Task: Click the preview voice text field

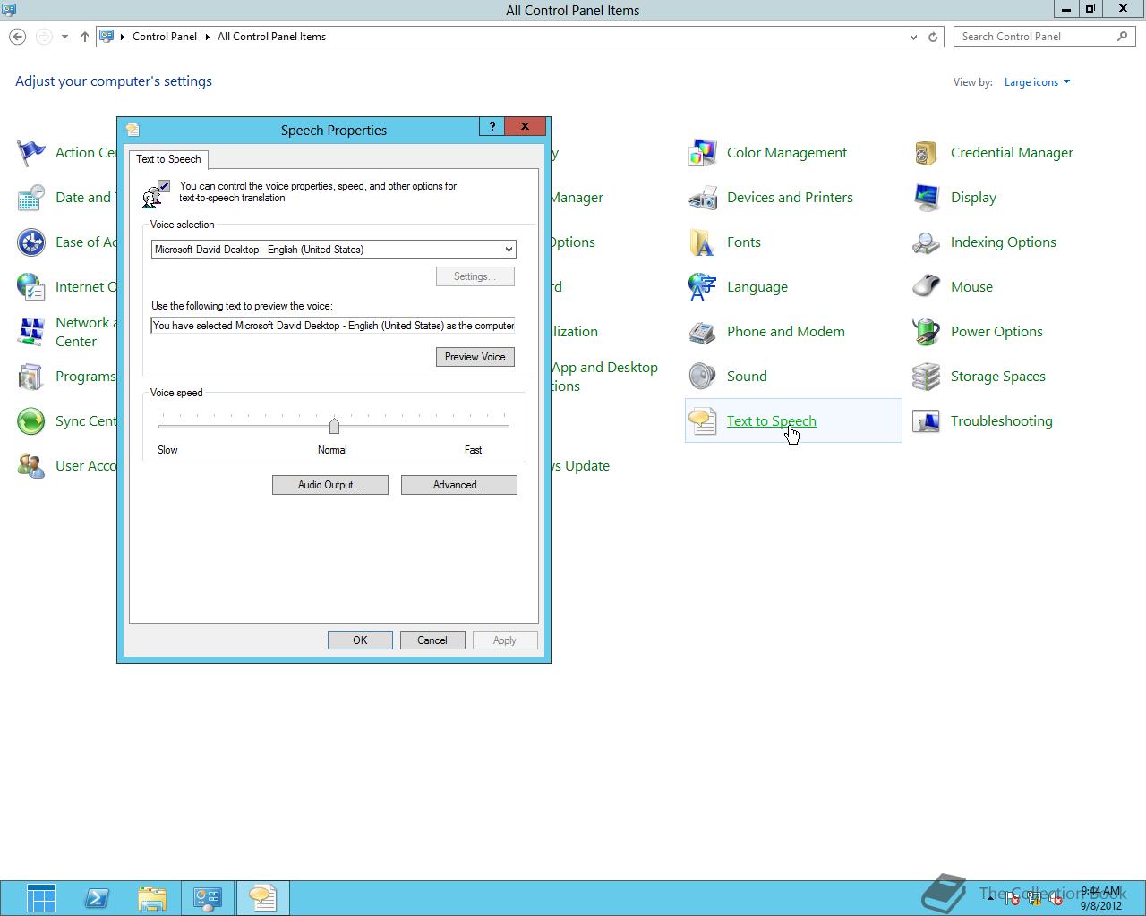Action: point(333,326)
